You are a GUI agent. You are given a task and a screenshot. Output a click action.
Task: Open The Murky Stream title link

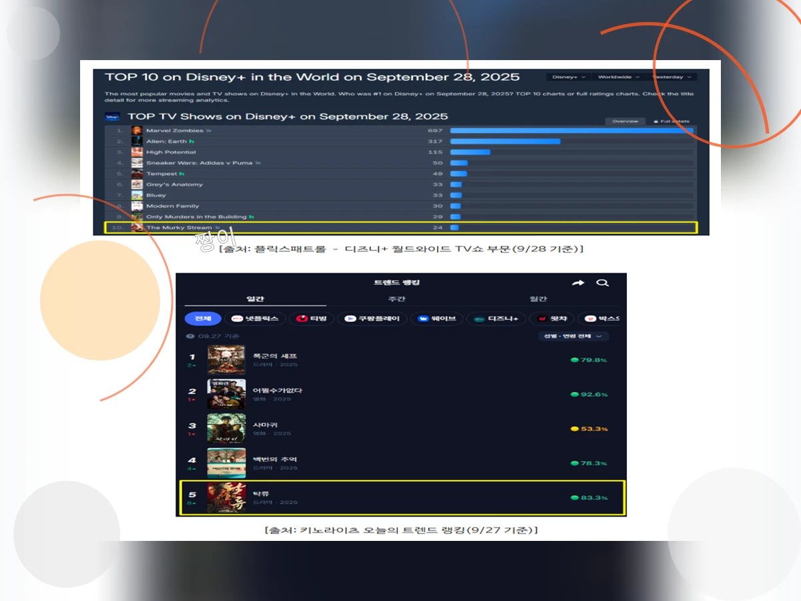[x=179, y=228]
